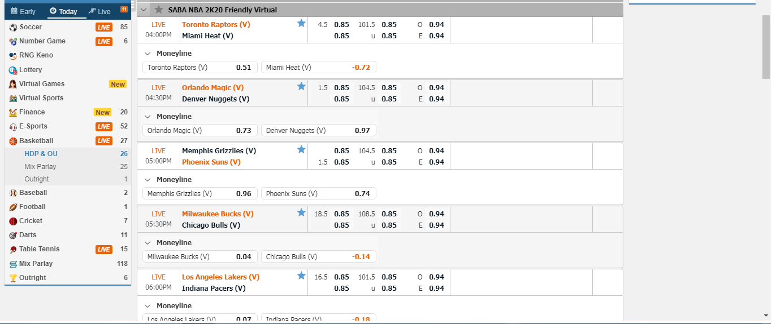Click the E-Sports headset icon
Image resolution: width=772 pixels, height=324 pixels.
coord(13,126)
